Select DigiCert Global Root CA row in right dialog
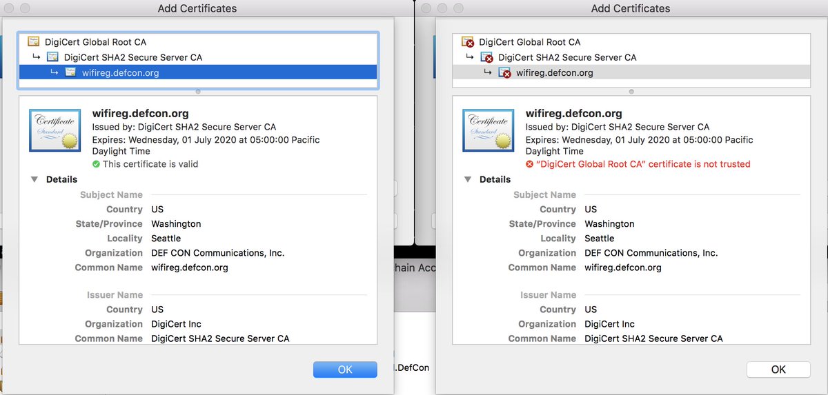Viewport: 828px width, 395px height. point(631,42)
